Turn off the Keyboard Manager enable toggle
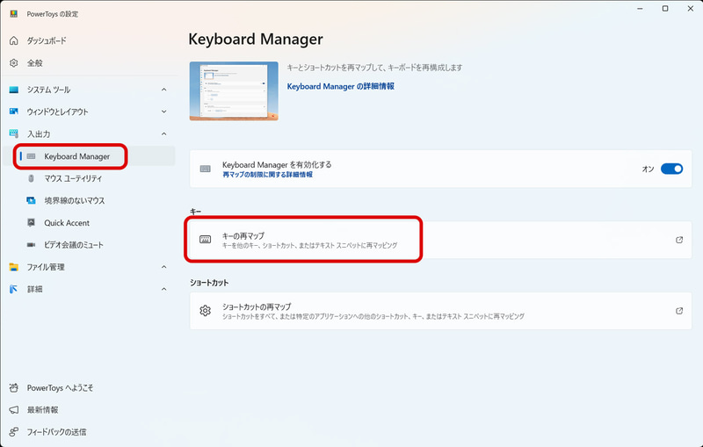 pos(671,169)
